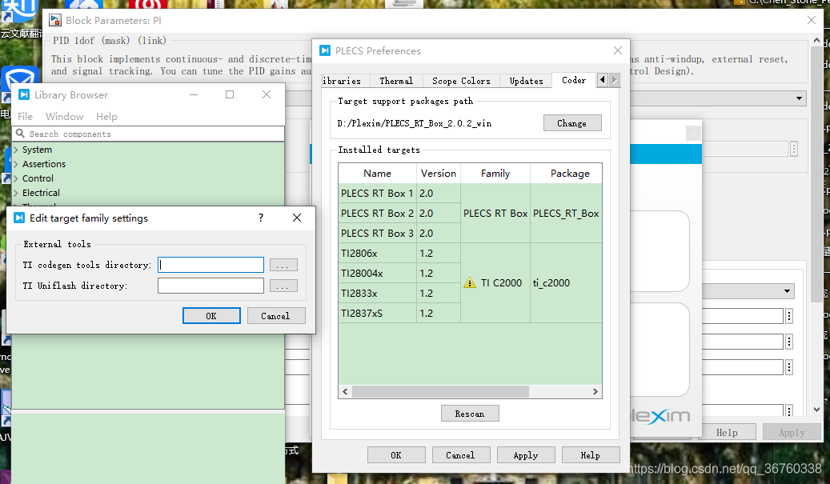This screenshot has width=830, height=484.
Task: Click the PLECS_RT_Box package cell
Action: pos(566,214)
